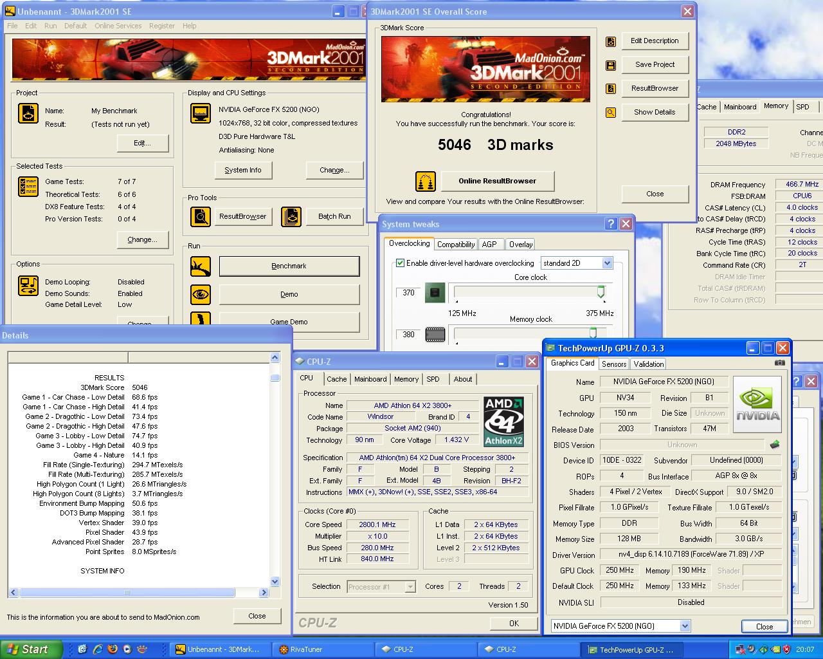Switch to Mainboard tab in front CPU-Z window
This screenshot has height=659, width=823.
(x=370, y=379)
